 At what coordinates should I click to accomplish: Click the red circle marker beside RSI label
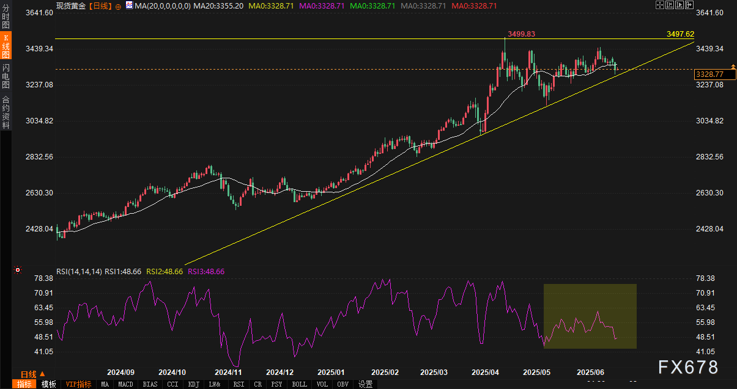[18, 270]
